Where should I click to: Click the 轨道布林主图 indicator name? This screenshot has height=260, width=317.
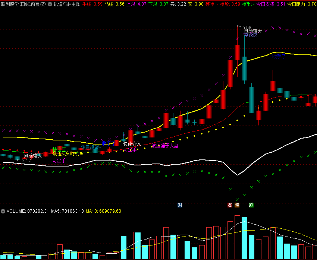67,4
